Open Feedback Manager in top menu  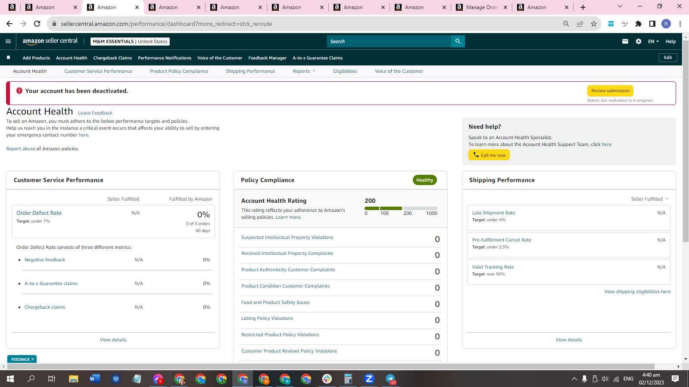[x=268, y=58]
